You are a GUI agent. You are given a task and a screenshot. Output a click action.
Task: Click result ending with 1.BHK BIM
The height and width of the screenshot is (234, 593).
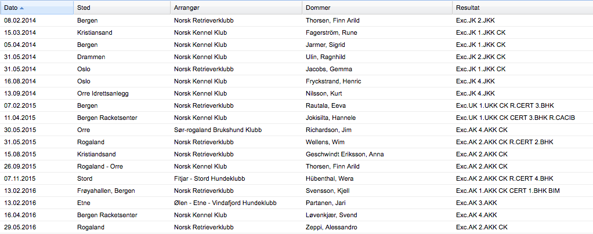click(x=508, y=191)
